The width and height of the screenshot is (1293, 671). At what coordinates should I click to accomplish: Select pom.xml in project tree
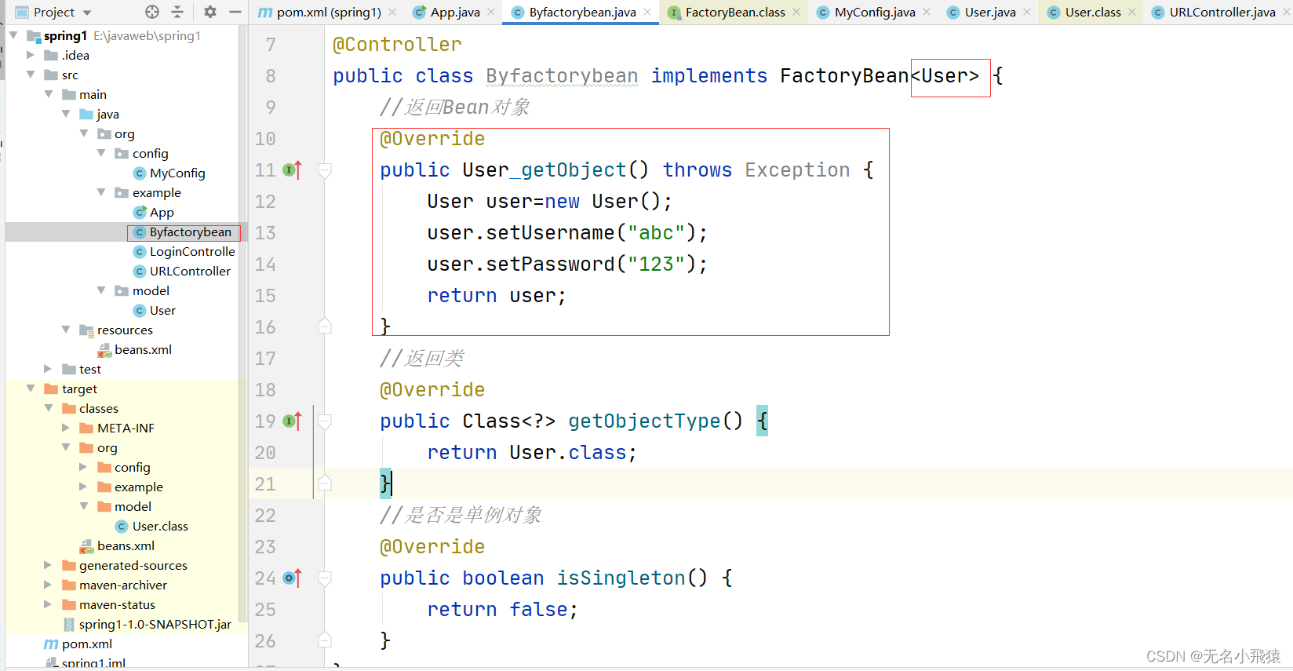(78, 644)
